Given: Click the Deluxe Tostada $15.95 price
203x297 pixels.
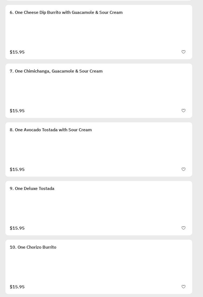Looking at the screenshot, I should point(17,228).
